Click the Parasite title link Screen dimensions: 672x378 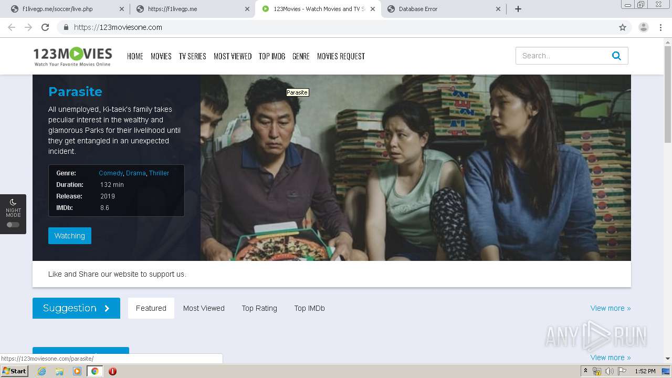point(75,91)
